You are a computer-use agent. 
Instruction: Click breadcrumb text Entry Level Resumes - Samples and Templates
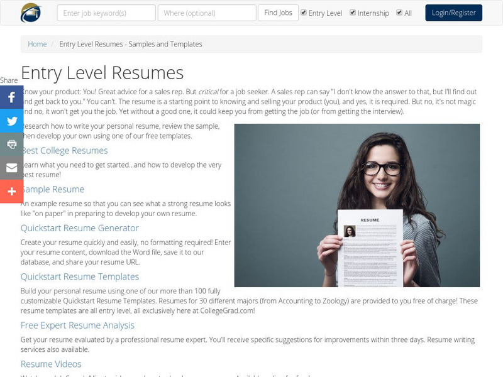coord(131,44)
